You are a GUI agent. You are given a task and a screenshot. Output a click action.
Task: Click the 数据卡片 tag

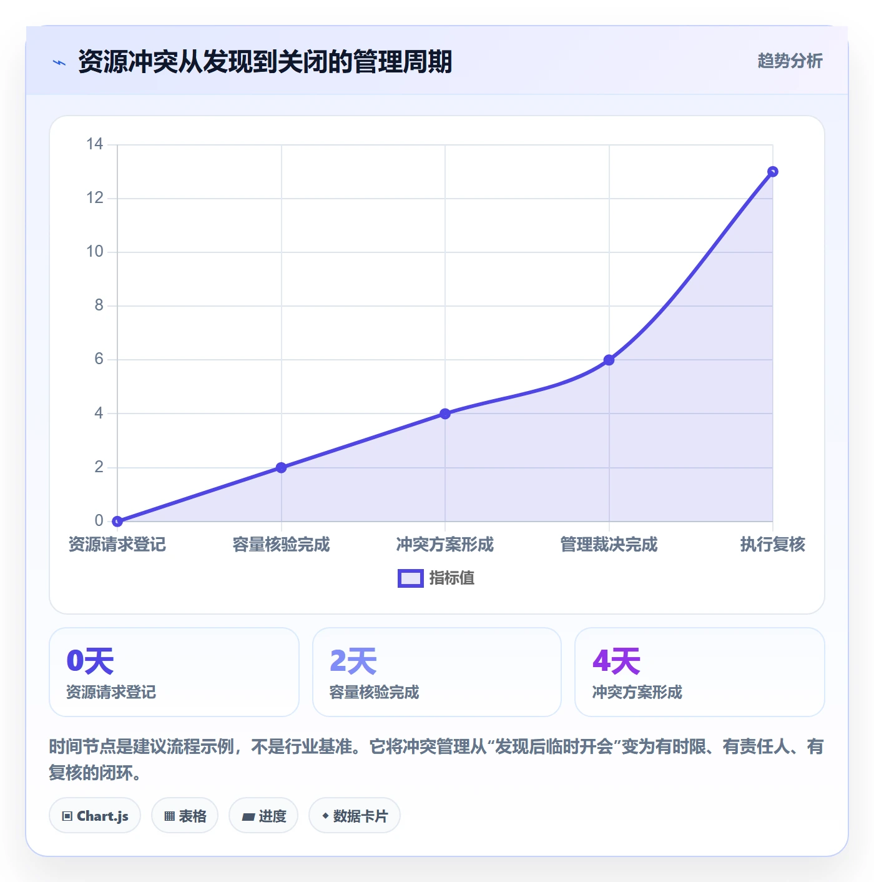click(355, 815)
